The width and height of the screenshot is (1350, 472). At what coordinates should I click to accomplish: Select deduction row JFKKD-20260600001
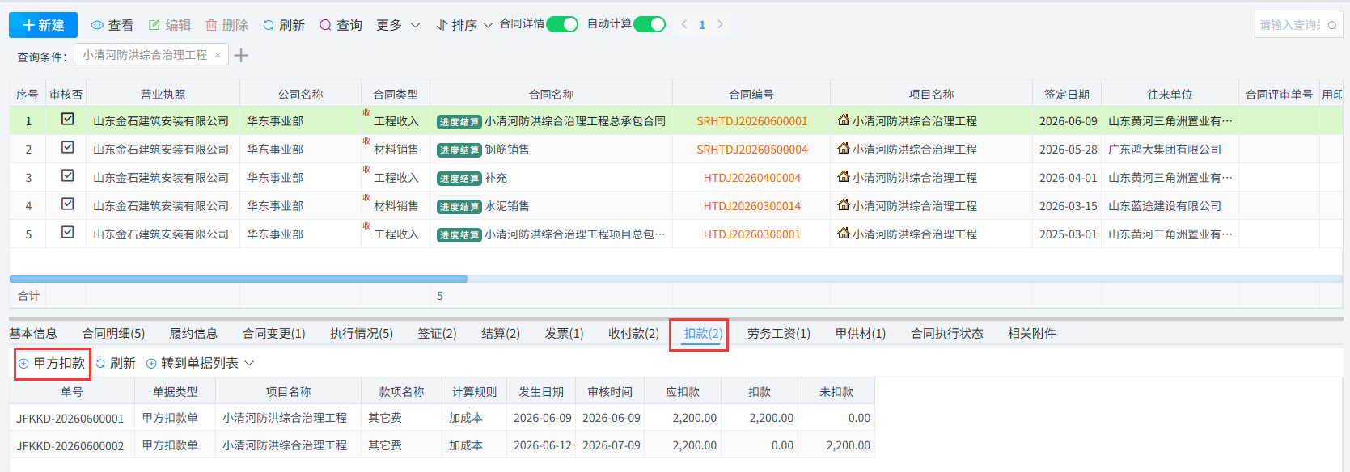(x=442, y=418)
